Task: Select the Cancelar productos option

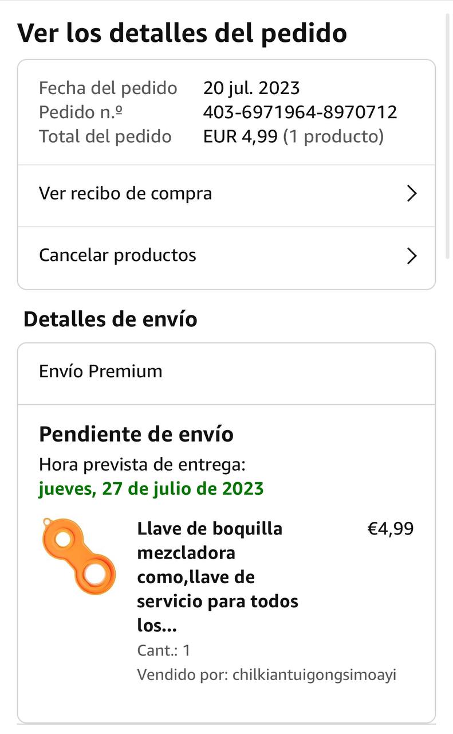Action: tap(117, 255)
